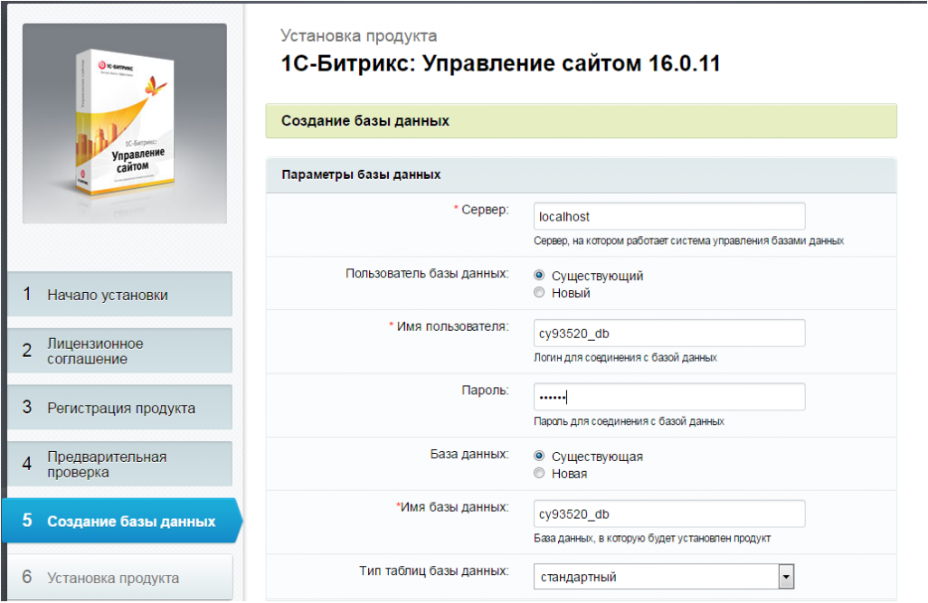The image size is (928, 603).
Task: Click the Создание базы данных green heading
Action: [582, 121]
